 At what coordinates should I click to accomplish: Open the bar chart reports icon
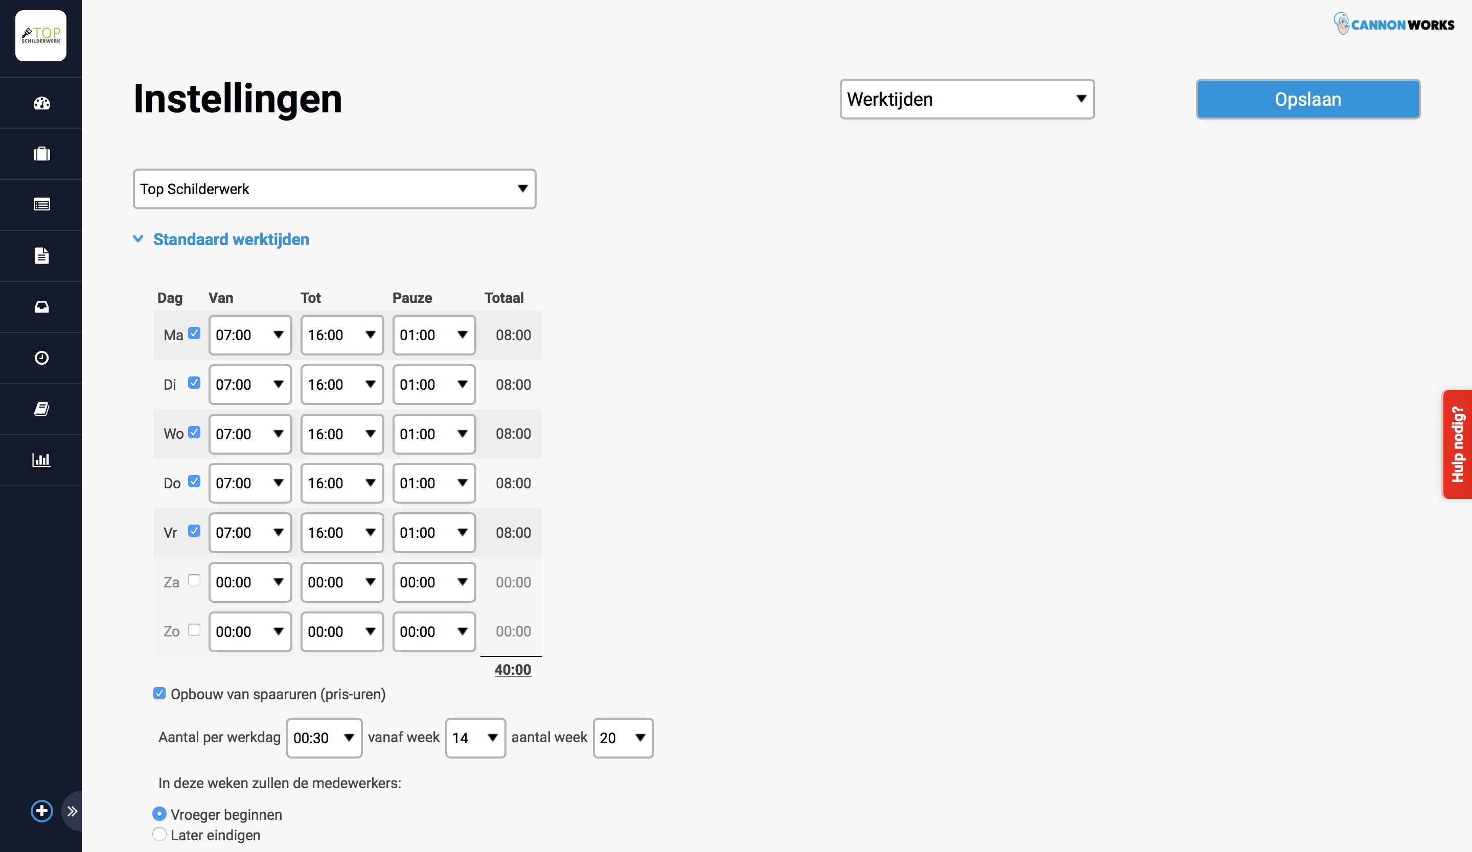[41, 460]
